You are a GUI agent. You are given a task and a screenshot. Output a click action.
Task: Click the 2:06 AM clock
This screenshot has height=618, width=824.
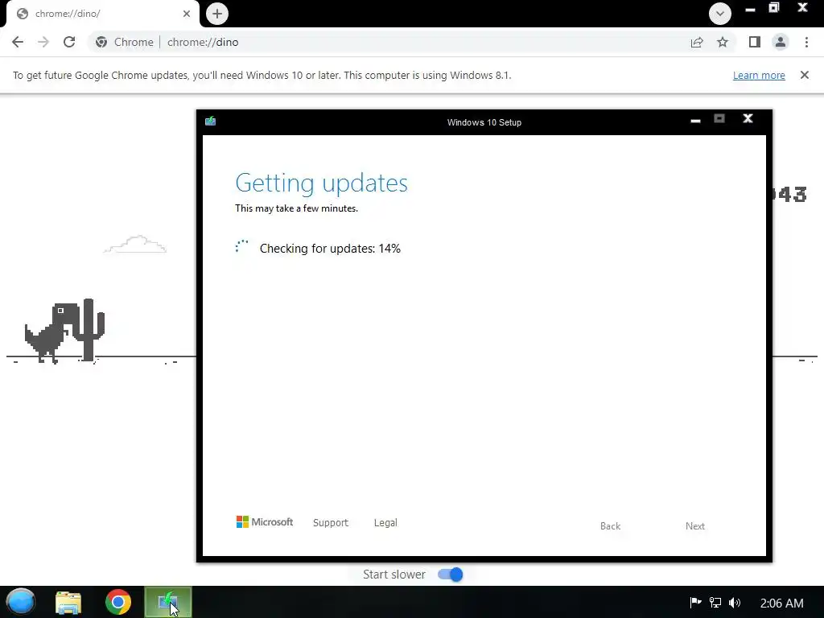[782, 604]
